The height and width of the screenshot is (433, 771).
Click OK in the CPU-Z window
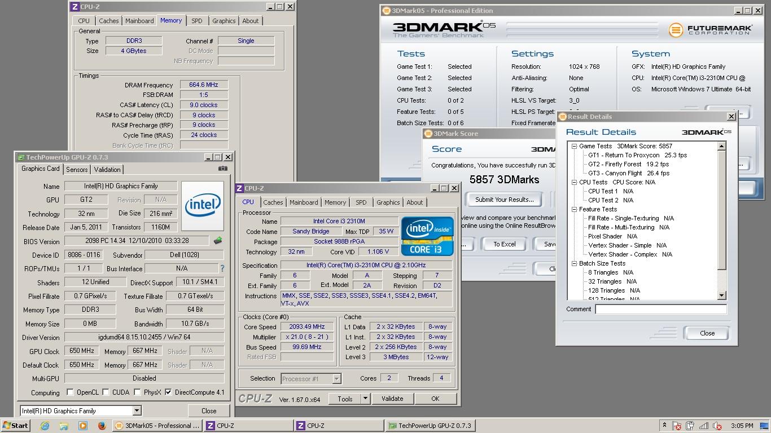pos(435,399)
